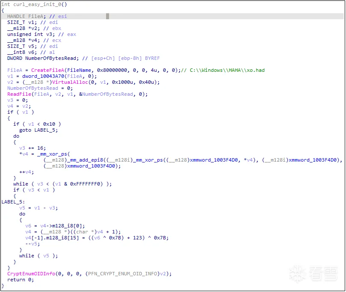346x292 pixels.
Task: Click the '&NumberOfBytesRead' argument in ReadFile
Action: (x=106, y=94)
